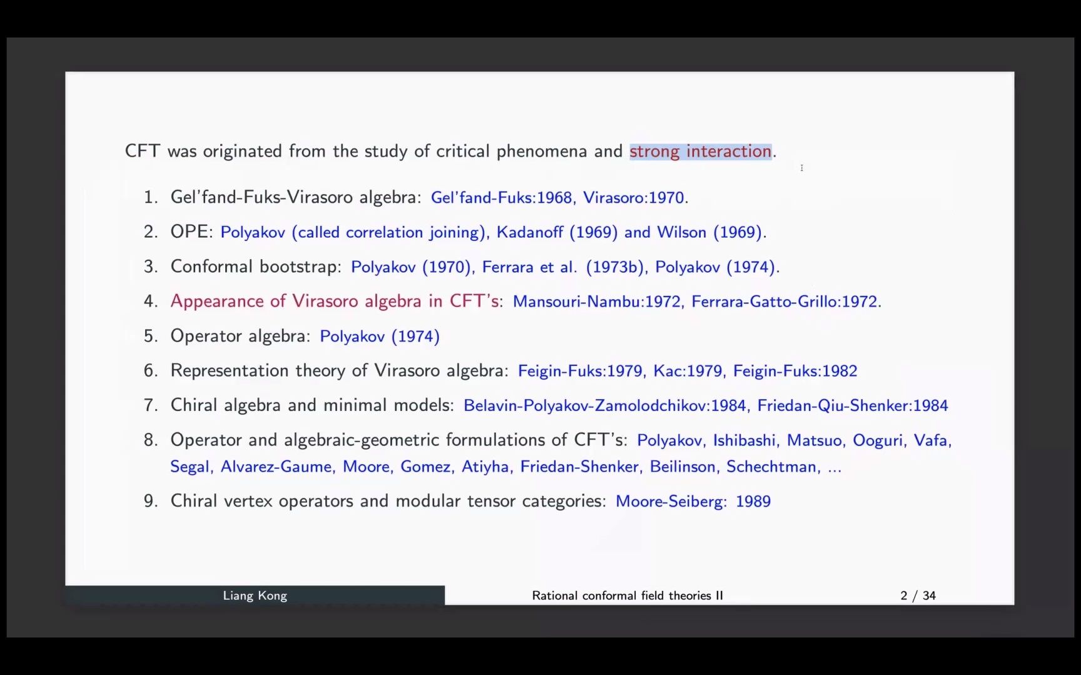Click the highlighted 'strong interaction' text
1081x675 pixels.
[701, 151]
